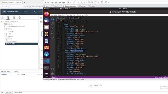
Task: Open Thunderbird mail from the Ubuntu dock
Action: pyautogui.click(x=46, y=20)
